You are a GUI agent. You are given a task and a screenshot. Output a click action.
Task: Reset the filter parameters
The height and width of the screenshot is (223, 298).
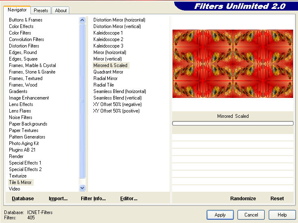coord(277,198)
